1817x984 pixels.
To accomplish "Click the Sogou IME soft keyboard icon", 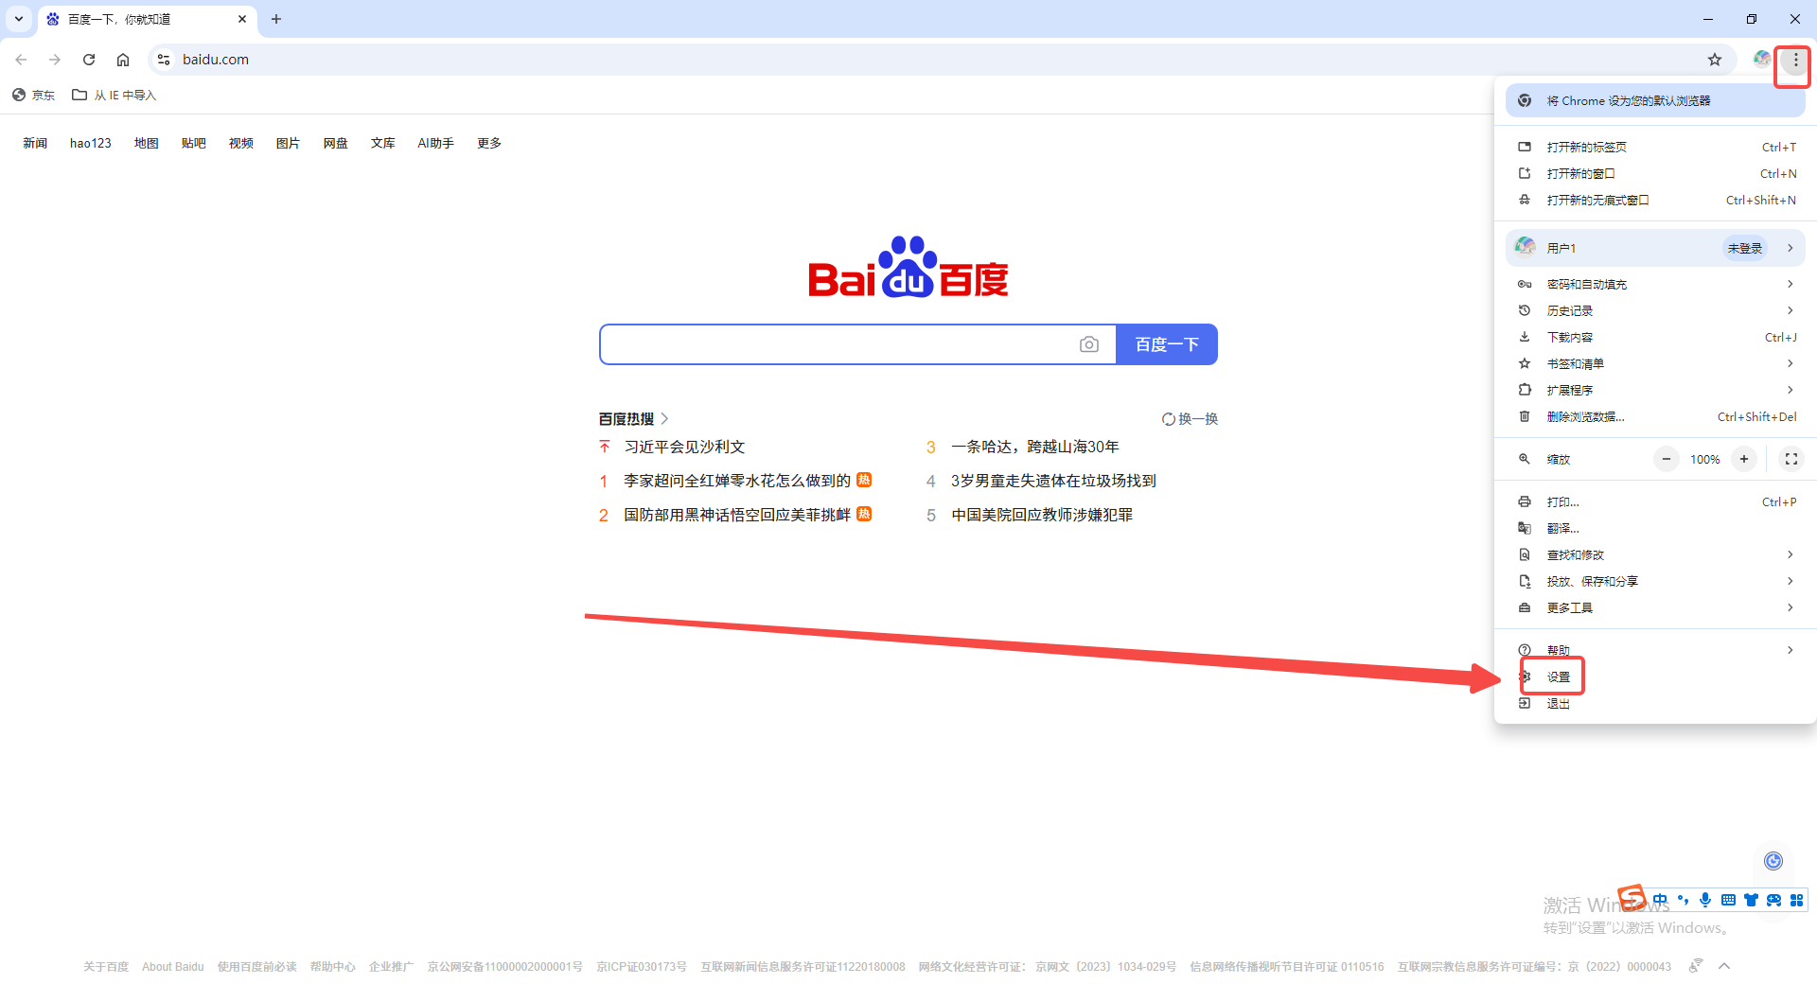I will pyautogui.click(x=1728, y=900).
